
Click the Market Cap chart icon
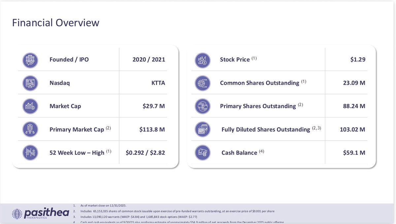click(x=30, y=106)
